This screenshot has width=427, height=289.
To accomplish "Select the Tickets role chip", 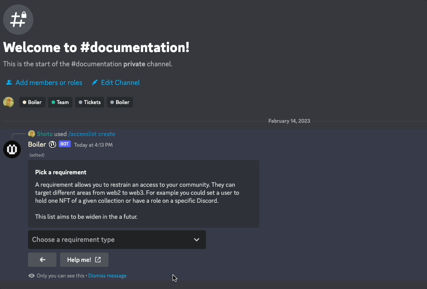I will (89, 102).
